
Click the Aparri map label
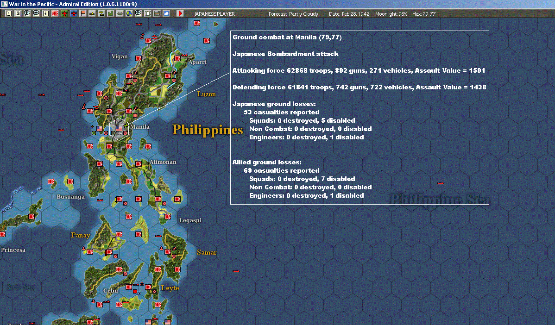(x=197, y=62)
